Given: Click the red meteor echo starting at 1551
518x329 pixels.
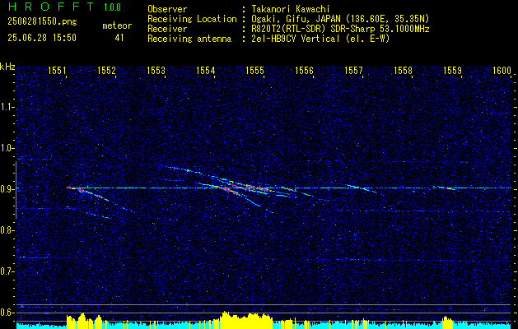Looking at the screenshot, I should click(x=87, y=193).
